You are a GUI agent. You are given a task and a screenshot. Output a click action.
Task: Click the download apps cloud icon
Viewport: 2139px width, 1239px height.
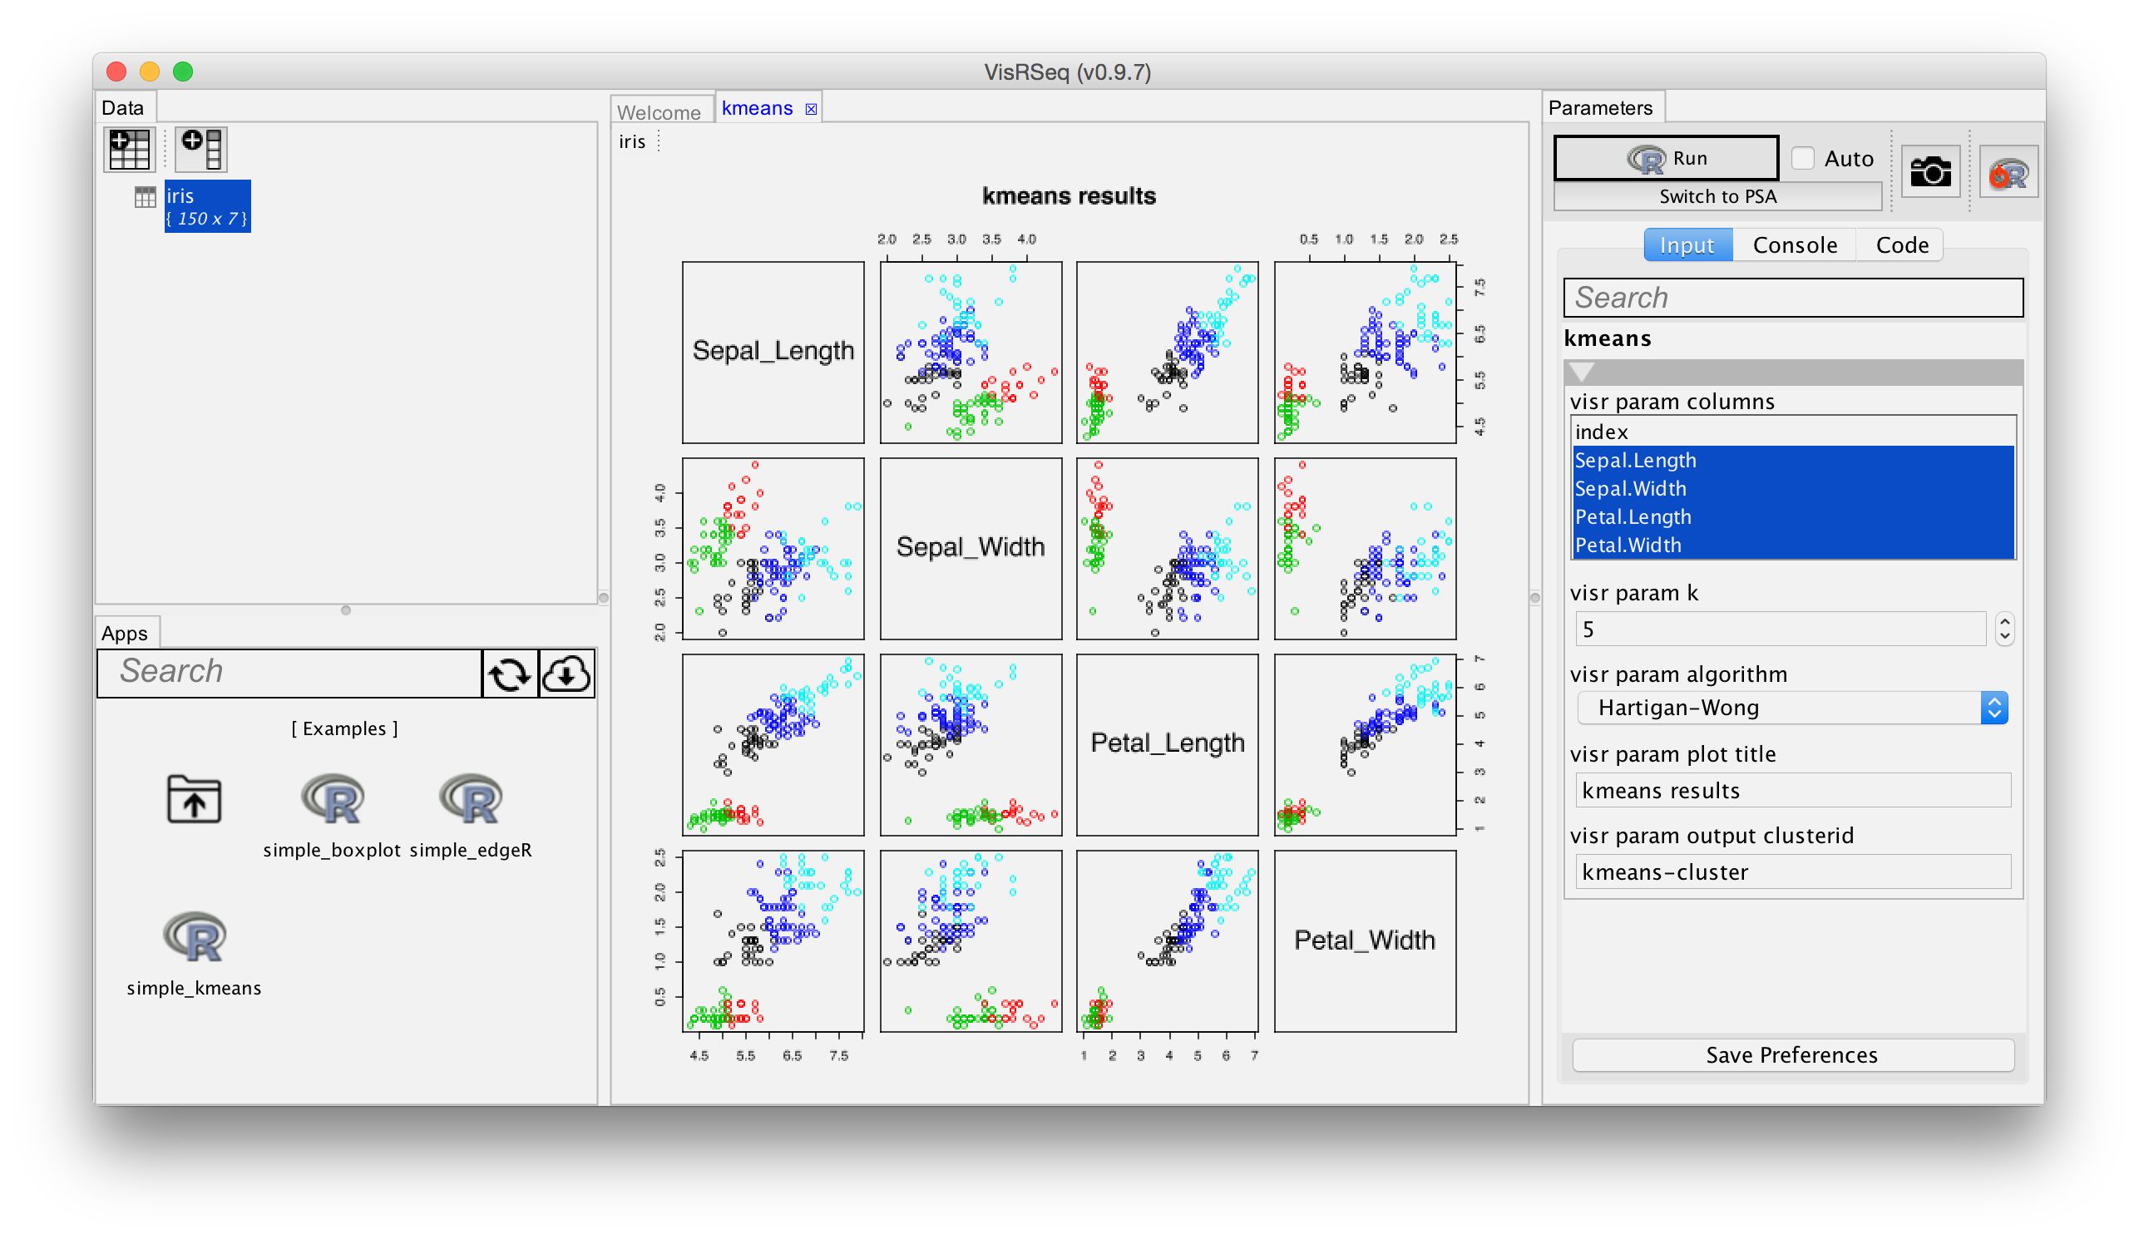(x=566, y=674)
